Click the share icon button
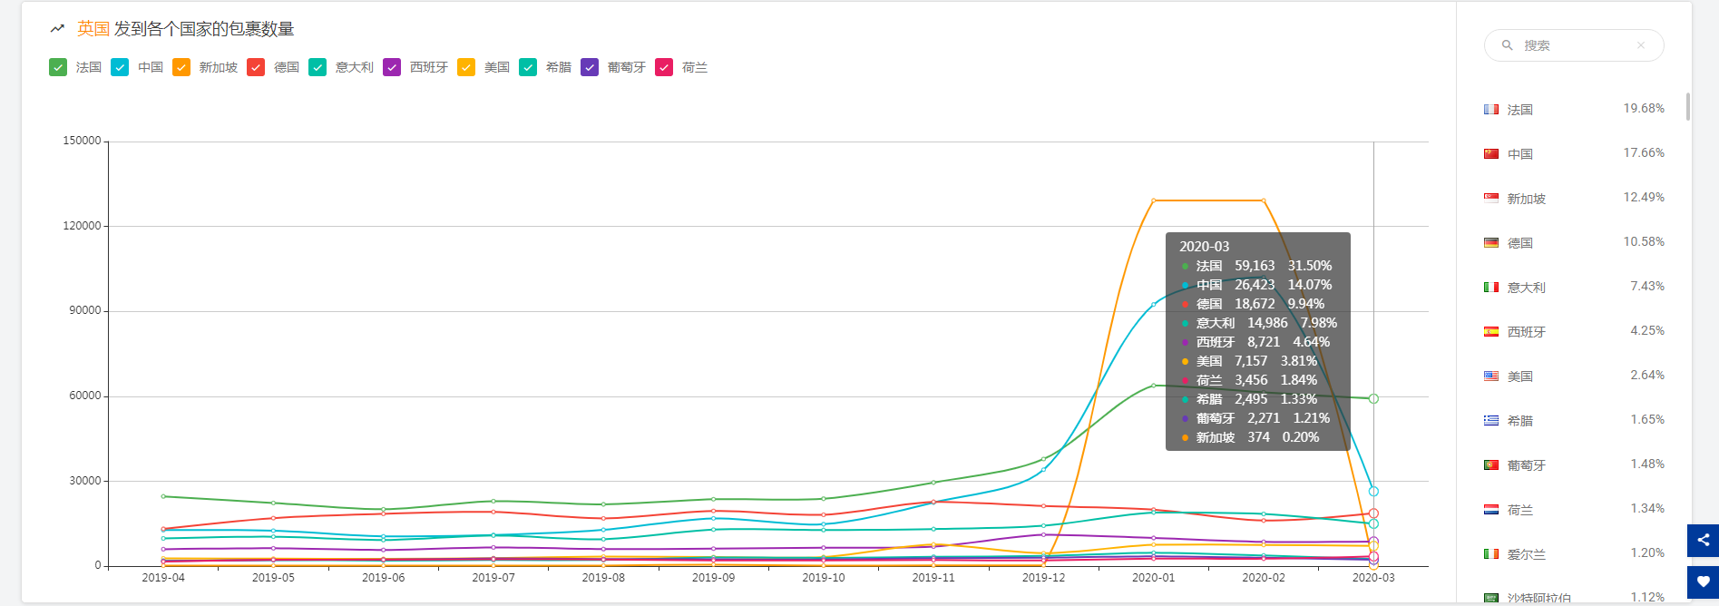The image size is (1719, 606). point(1703,541)
